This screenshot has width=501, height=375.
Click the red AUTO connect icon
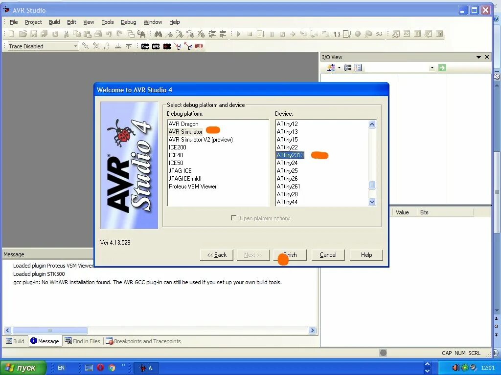pos(199,46)
